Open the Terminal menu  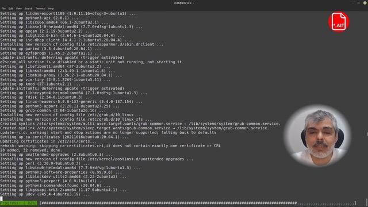pyautogui.click(x=40, y=9)
